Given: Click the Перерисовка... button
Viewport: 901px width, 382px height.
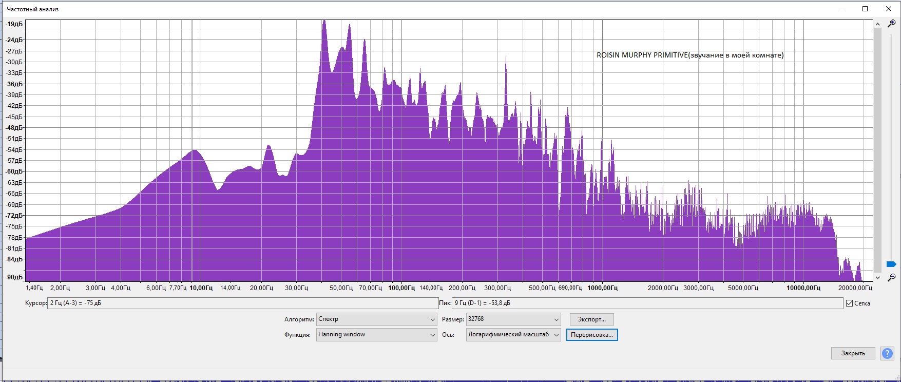Looking at the screenshot, I should click(591, 335).
